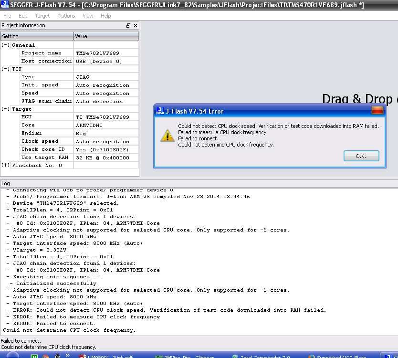This screenshot has height=358, width=398.
Task: Open the Target menu
Action: 42,16
